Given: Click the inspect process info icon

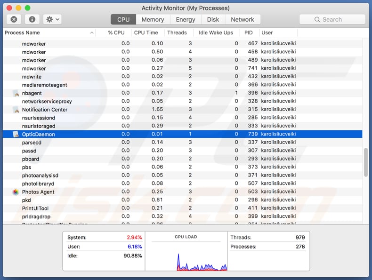Looking at the screenshot, I should tap(32, 19).
